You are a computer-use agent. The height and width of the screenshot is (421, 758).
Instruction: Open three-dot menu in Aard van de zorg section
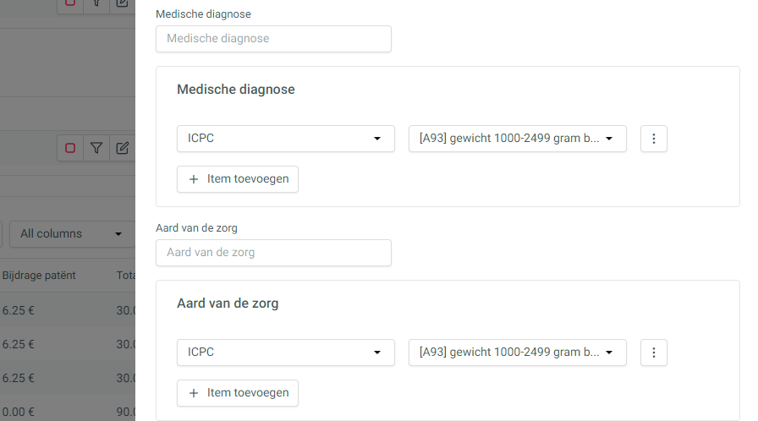tap(654, 353)
